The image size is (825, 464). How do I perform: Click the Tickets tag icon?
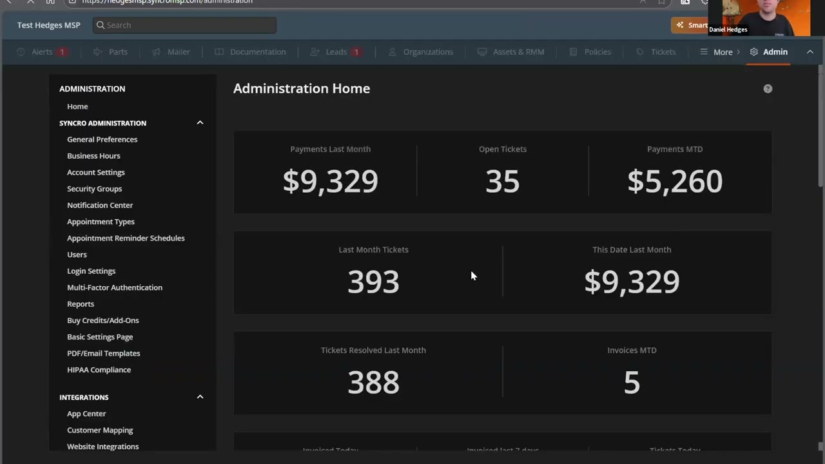pos(640,52)
